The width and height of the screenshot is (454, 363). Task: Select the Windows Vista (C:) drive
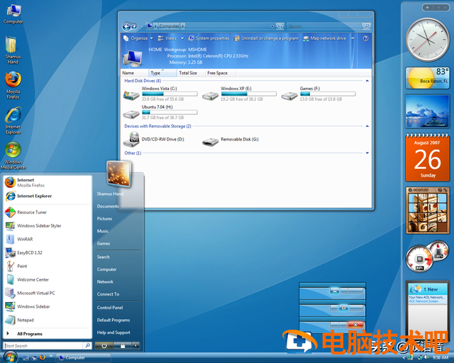161,94
